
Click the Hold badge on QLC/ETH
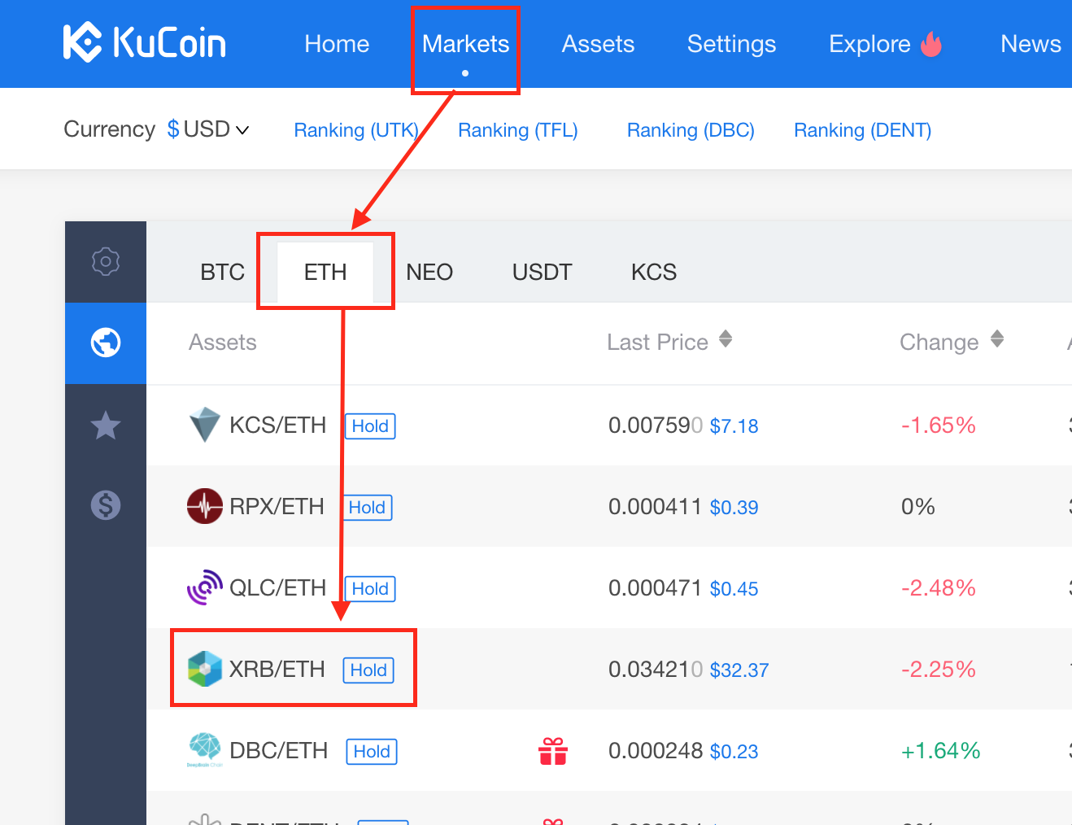[370, 588]
